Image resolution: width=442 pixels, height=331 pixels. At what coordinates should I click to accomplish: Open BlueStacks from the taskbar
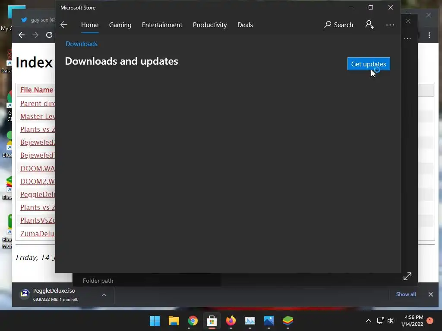(288, 321)
